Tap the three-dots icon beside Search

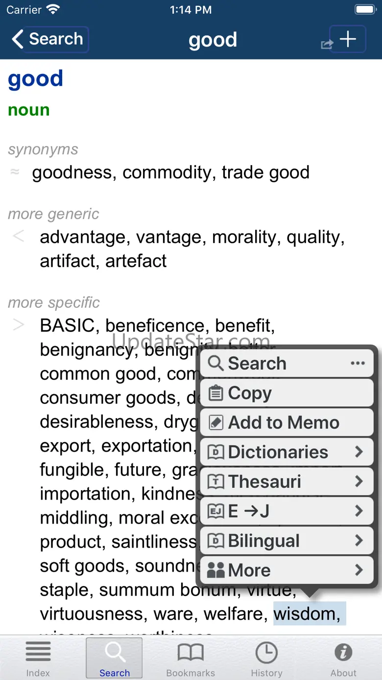coord(358,363)
